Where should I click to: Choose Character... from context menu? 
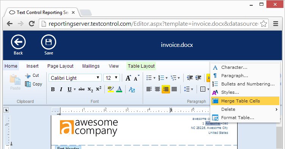[245, 67]
